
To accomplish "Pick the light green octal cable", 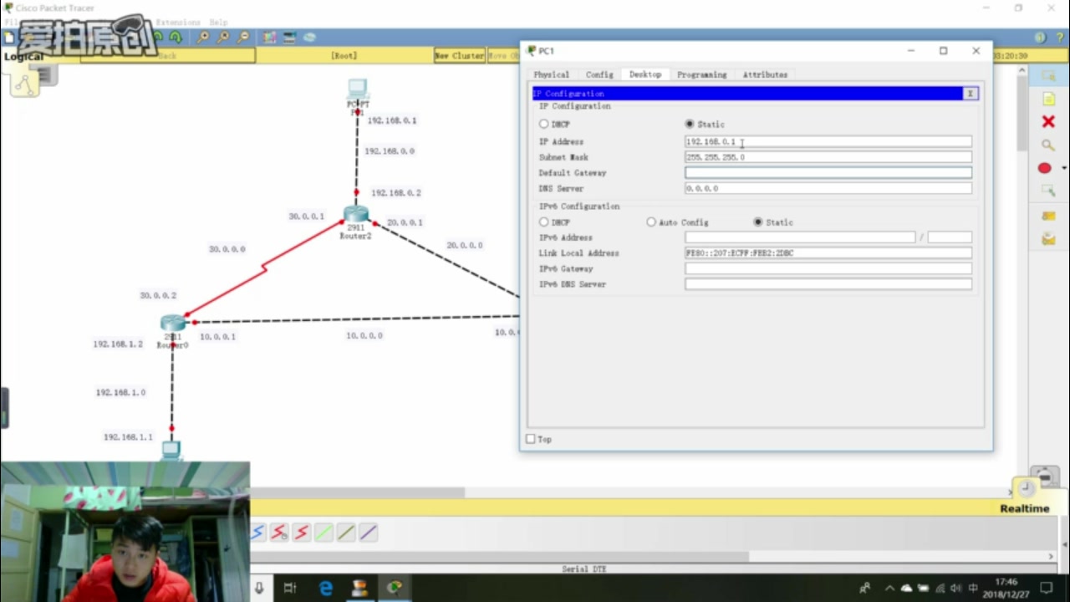I will pos(324,532).
